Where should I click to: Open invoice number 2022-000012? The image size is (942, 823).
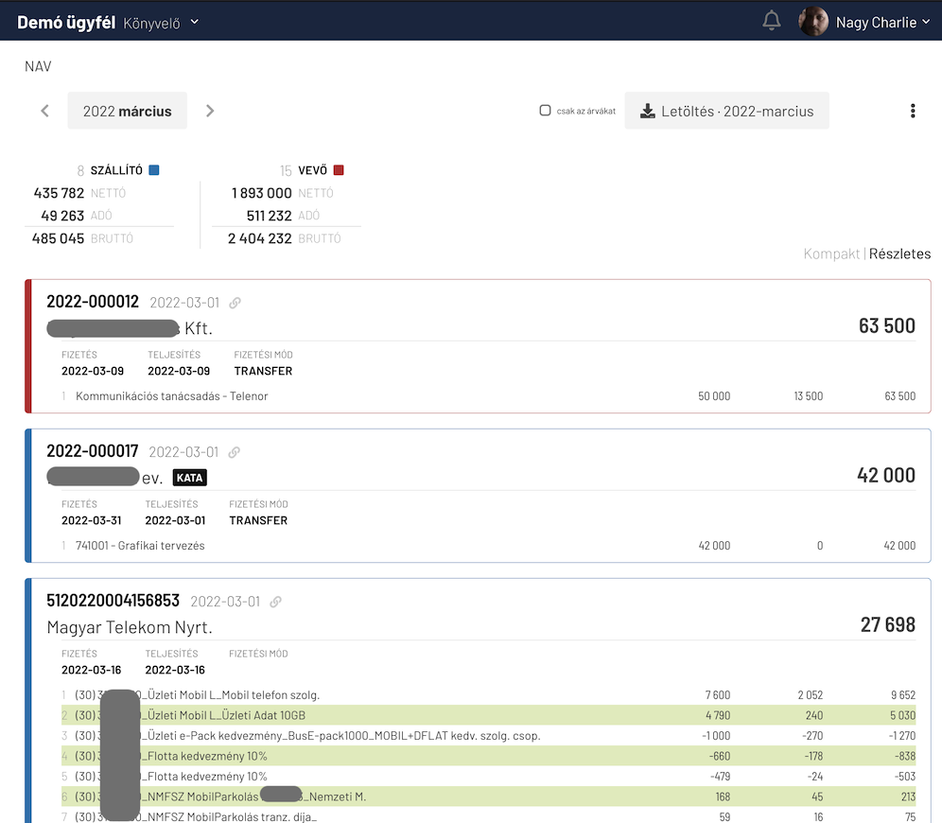(x=93, y=302)
